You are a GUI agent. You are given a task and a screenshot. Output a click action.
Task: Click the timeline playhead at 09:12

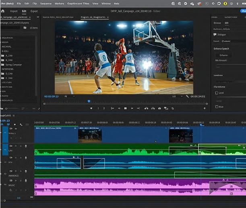201,125
